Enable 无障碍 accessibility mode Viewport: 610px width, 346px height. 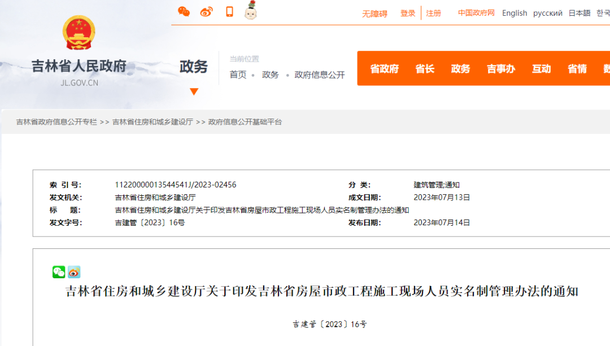375,13
